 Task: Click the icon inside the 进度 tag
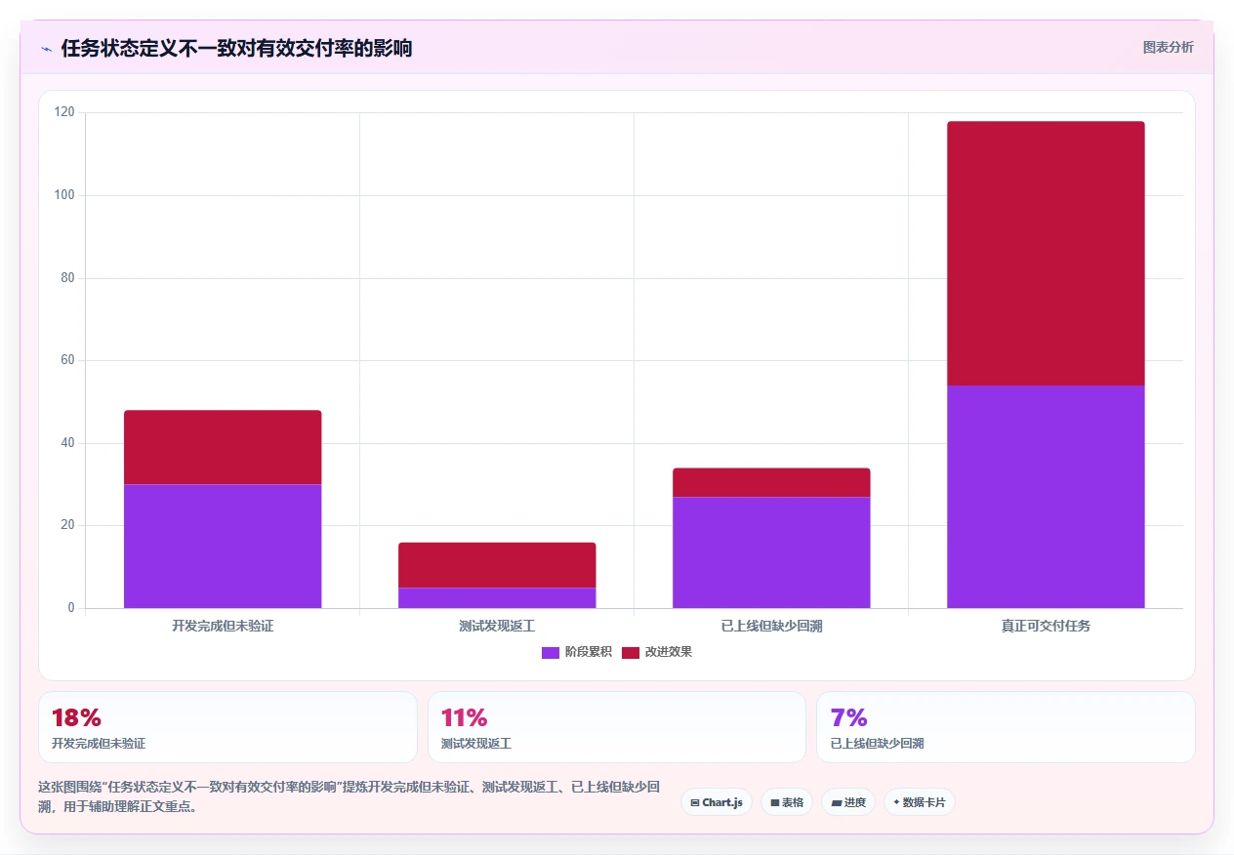(836, 802)
